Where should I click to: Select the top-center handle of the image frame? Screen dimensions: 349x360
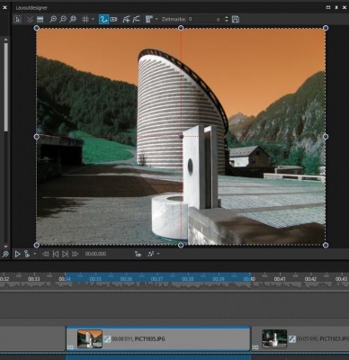pos(181,28)
